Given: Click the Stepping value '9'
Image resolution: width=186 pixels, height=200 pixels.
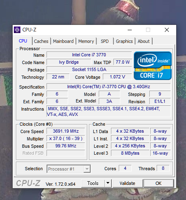Looking at the screenshot, I should [x=160, y=94].
